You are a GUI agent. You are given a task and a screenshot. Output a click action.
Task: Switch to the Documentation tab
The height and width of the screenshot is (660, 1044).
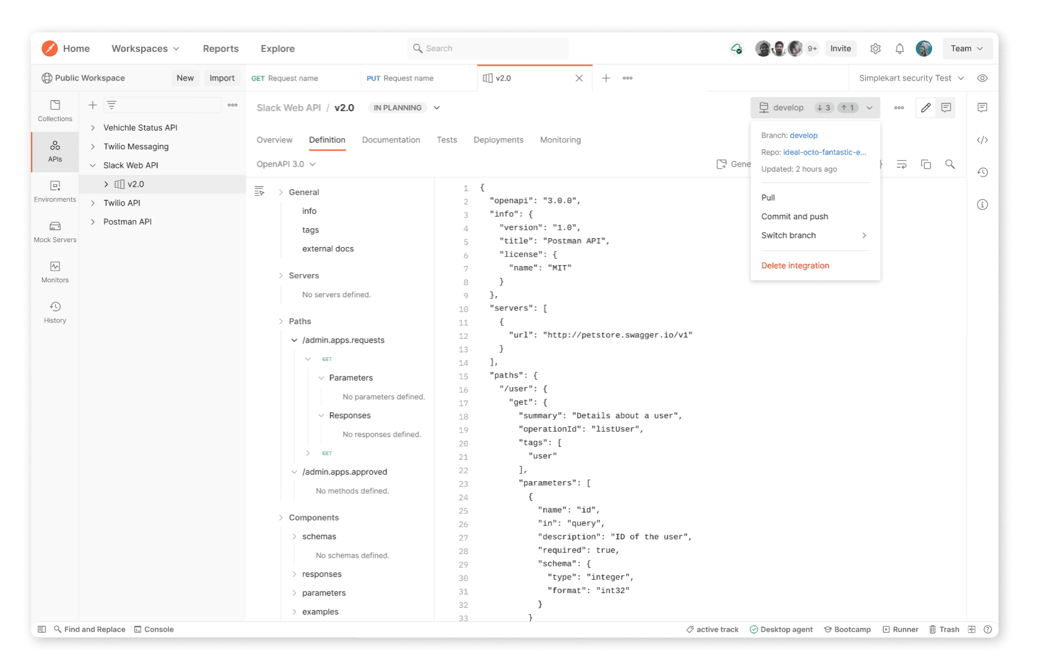coord(391,140)
